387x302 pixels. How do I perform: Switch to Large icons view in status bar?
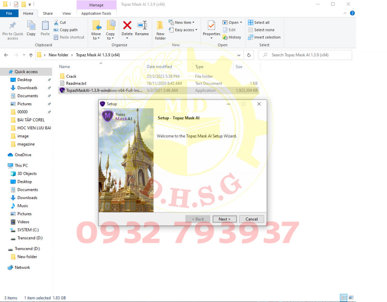[351, 297]
